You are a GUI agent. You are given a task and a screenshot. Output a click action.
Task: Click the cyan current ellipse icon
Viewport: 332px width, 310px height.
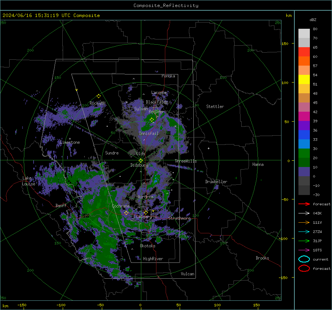[304, 259]
